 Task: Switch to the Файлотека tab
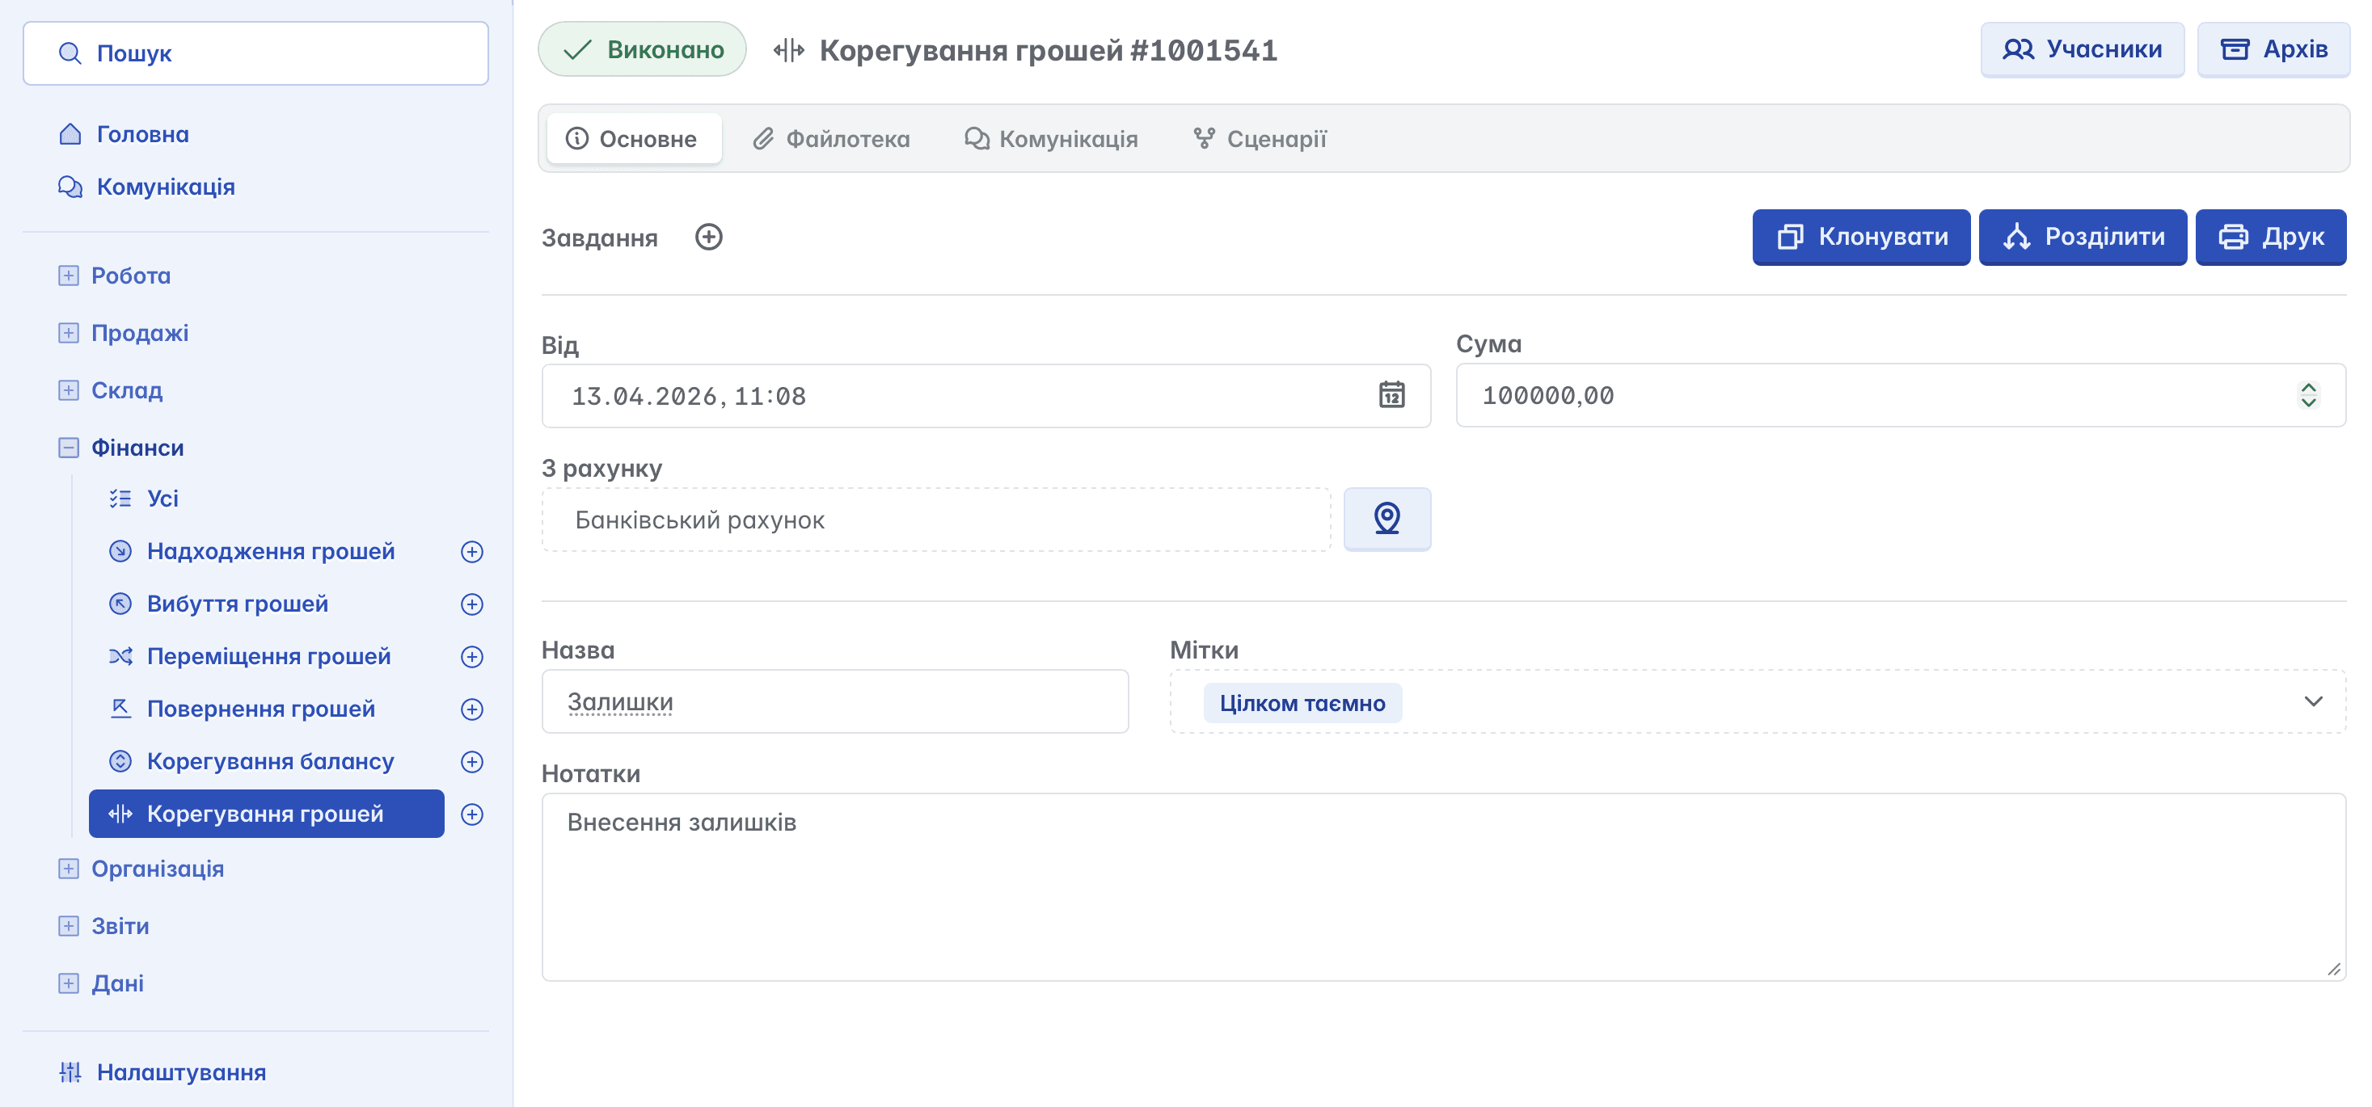830,139
